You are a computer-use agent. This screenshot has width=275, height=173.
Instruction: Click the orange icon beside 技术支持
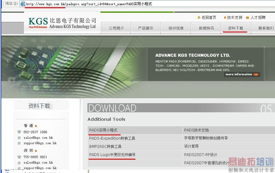tap(225, 18)
